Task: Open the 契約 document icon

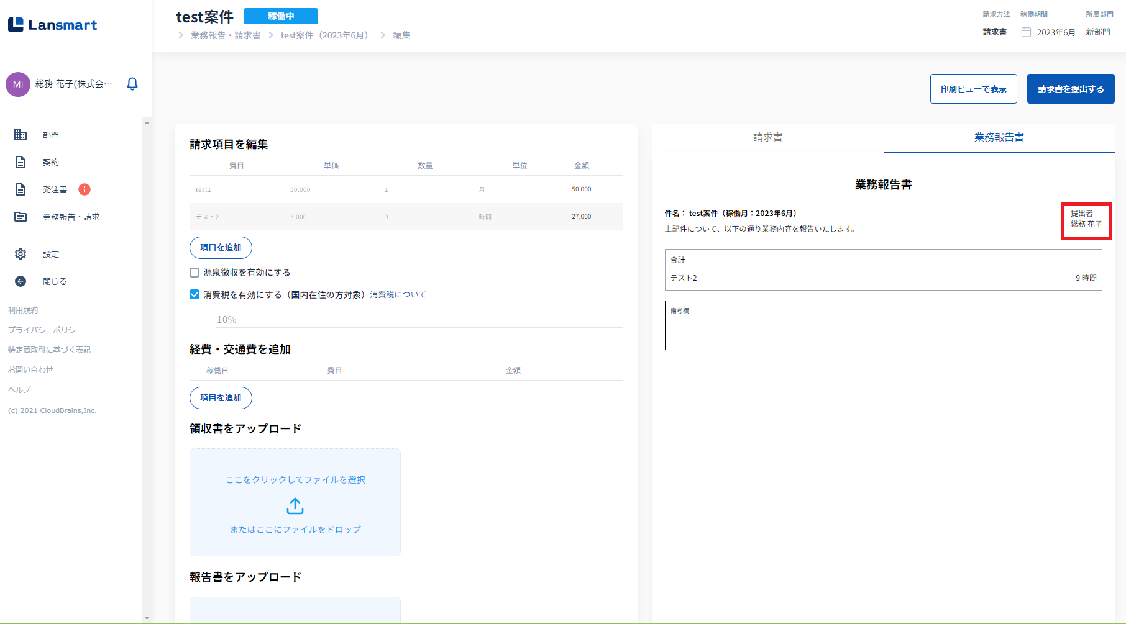Action: coord(21,162)
